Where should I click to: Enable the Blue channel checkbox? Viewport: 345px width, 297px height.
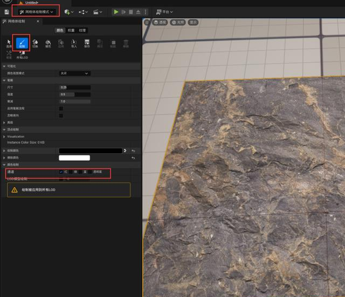point(80,172)
